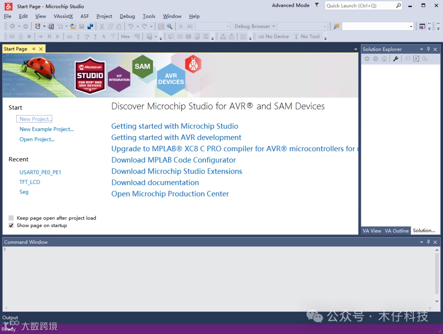Open the ASF menu
Screen dimensions: 443x334
tap(84, 16)
